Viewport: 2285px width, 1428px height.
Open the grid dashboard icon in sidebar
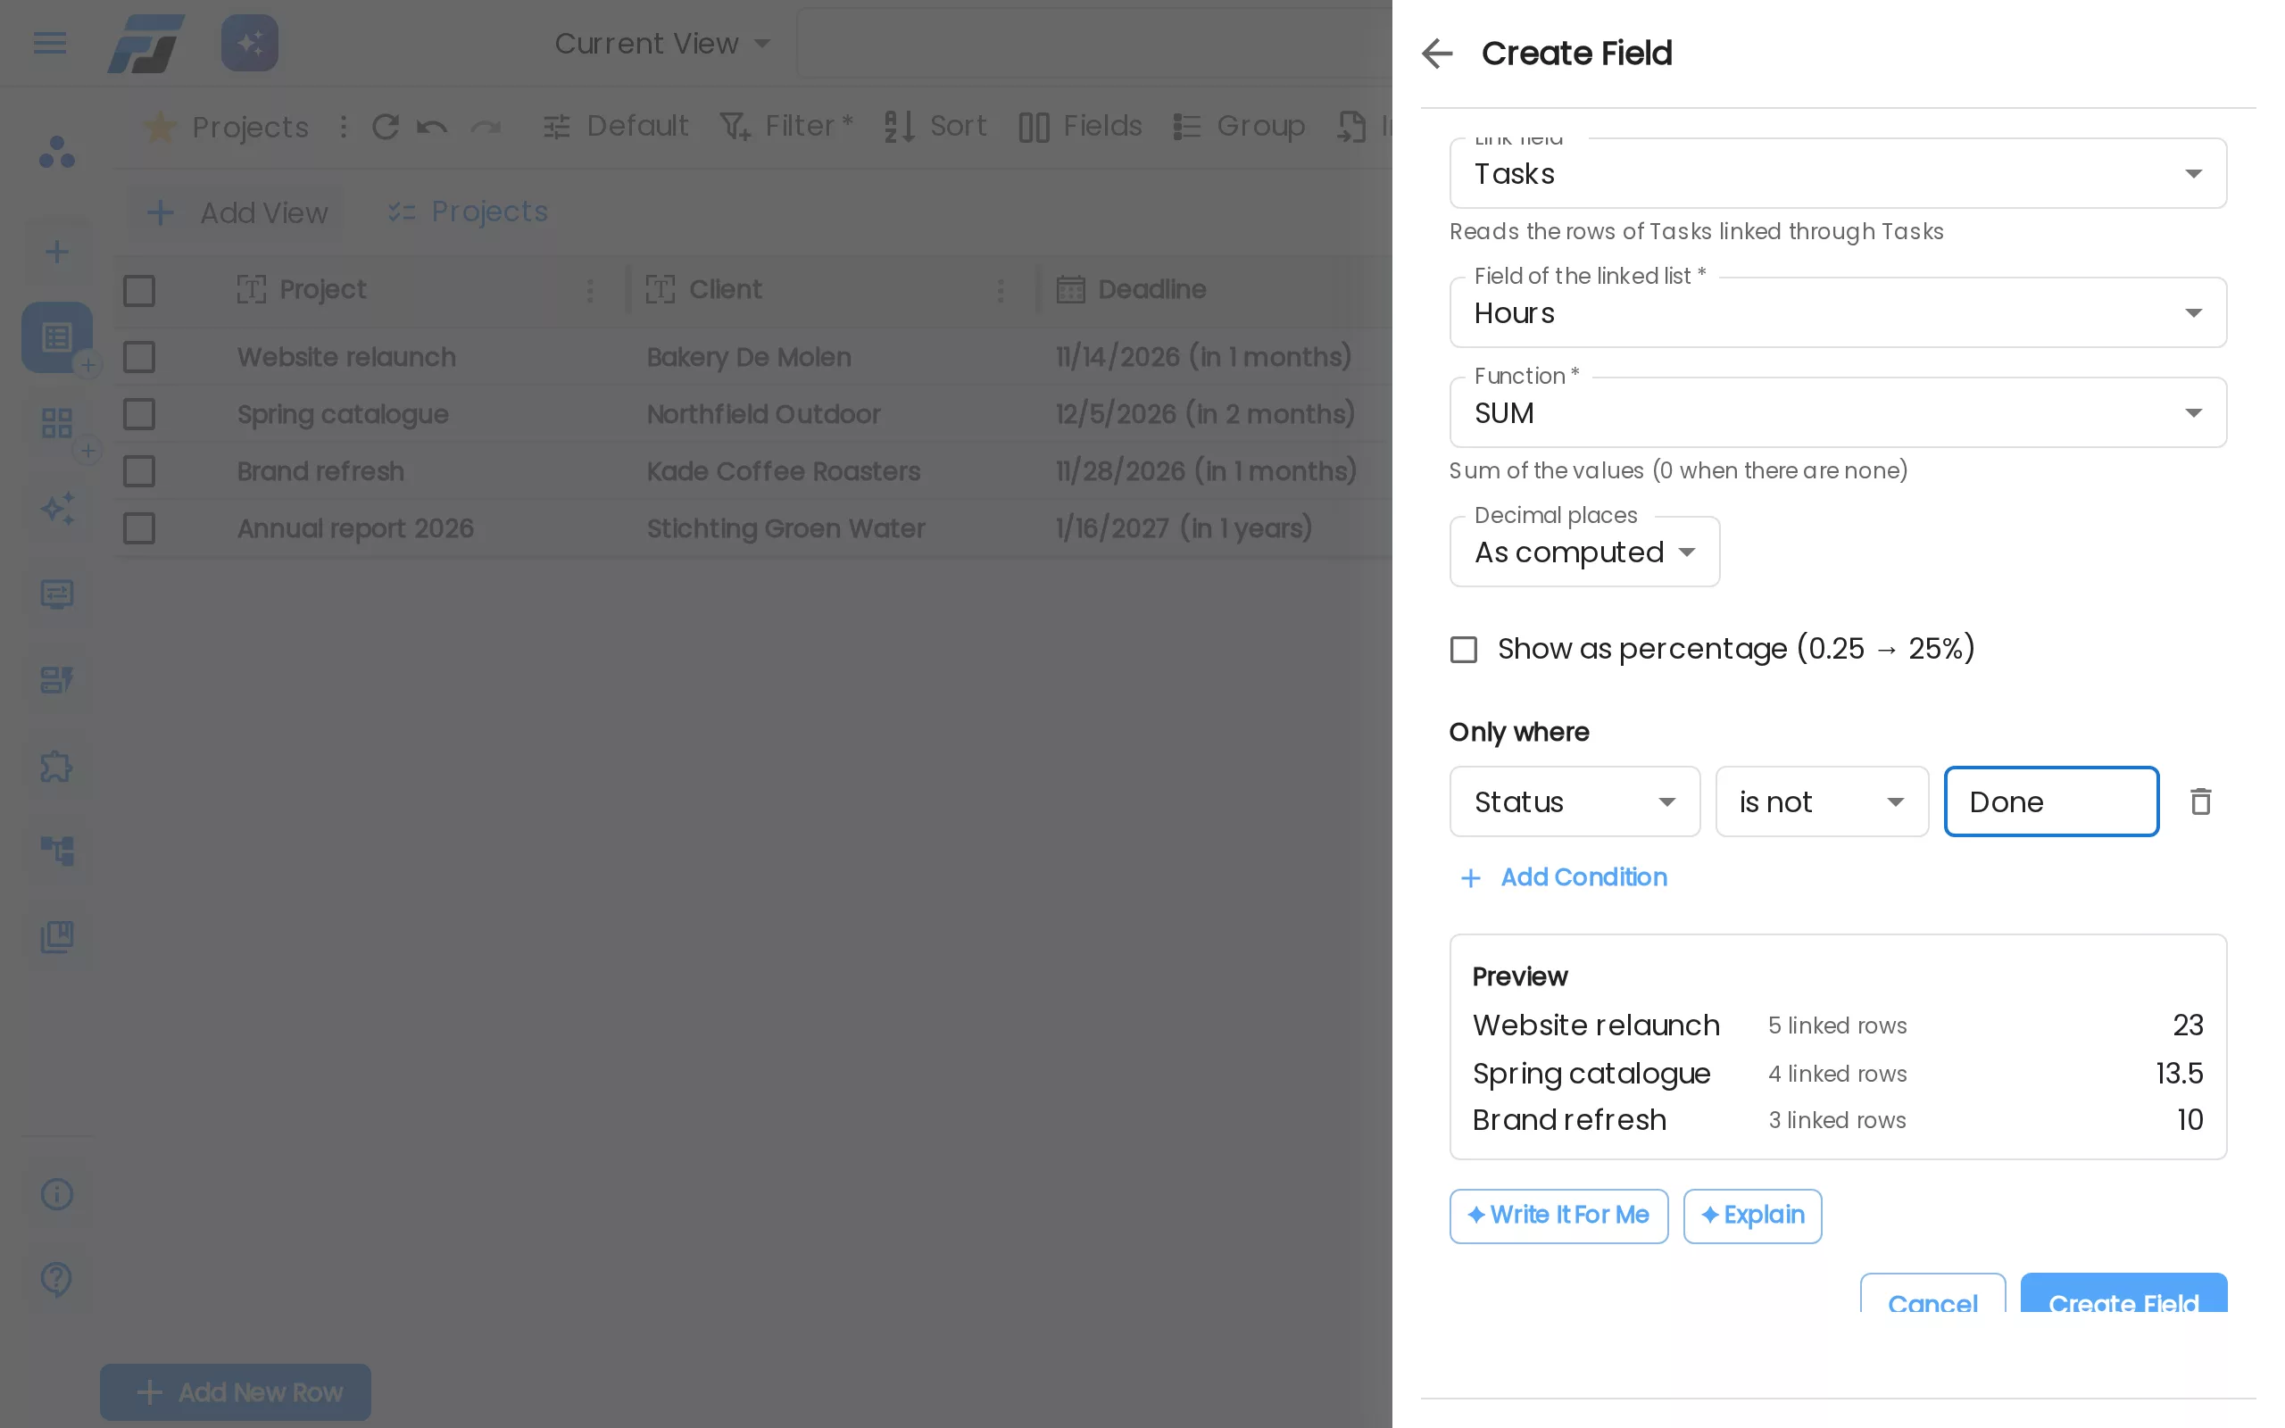coord(56,422)
